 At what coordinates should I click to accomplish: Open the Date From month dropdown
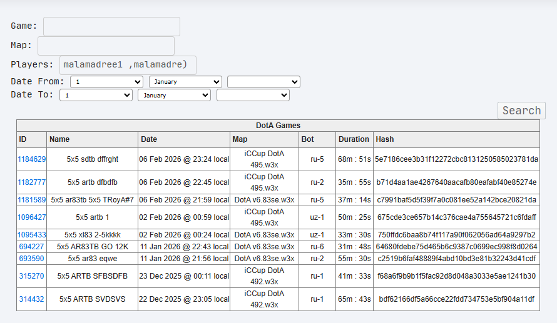pos(185,82)
